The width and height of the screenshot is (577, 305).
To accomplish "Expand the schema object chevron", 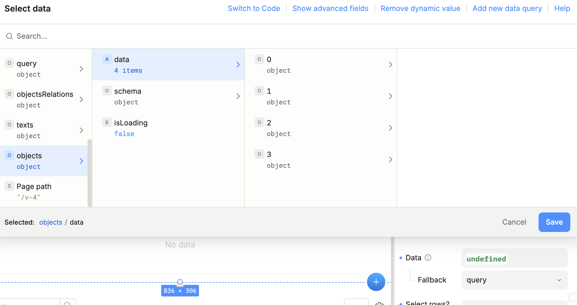I will pos(238,96).
